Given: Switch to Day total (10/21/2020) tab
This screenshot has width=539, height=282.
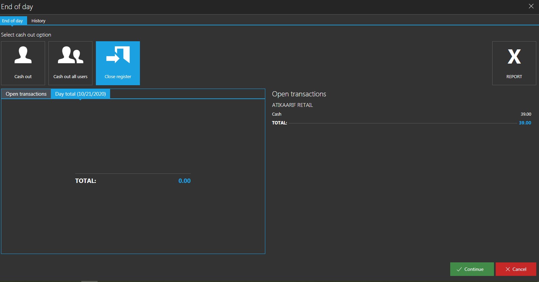Looking at the screenshot, I should pos(80,94).
